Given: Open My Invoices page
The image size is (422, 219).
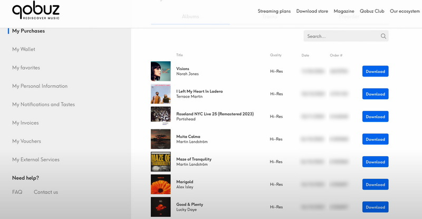Looking at the screenshot, I should coord(25,123).
